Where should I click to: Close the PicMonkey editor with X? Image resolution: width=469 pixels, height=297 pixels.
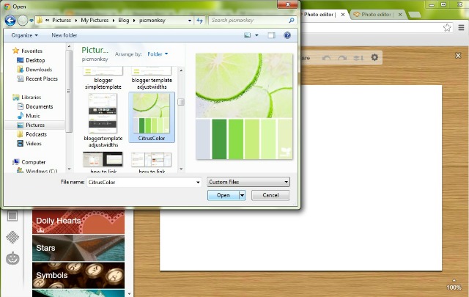coord(458,56)
